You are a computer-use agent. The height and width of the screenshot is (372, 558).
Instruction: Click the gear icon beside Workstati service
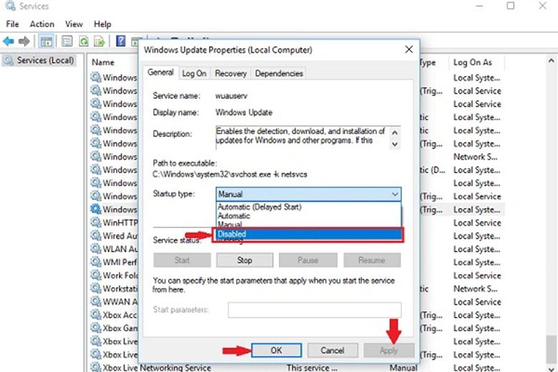coord(95,288)
